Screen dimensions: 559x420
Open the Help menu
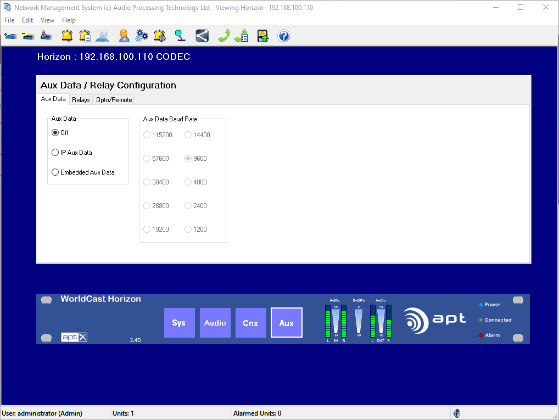(x=69, y=20)
